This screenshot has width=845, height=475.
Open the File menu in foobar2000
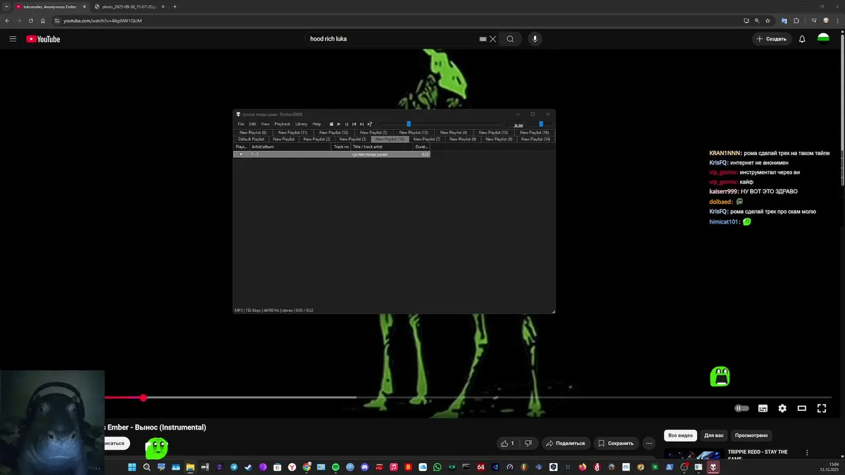pos(241,124)
